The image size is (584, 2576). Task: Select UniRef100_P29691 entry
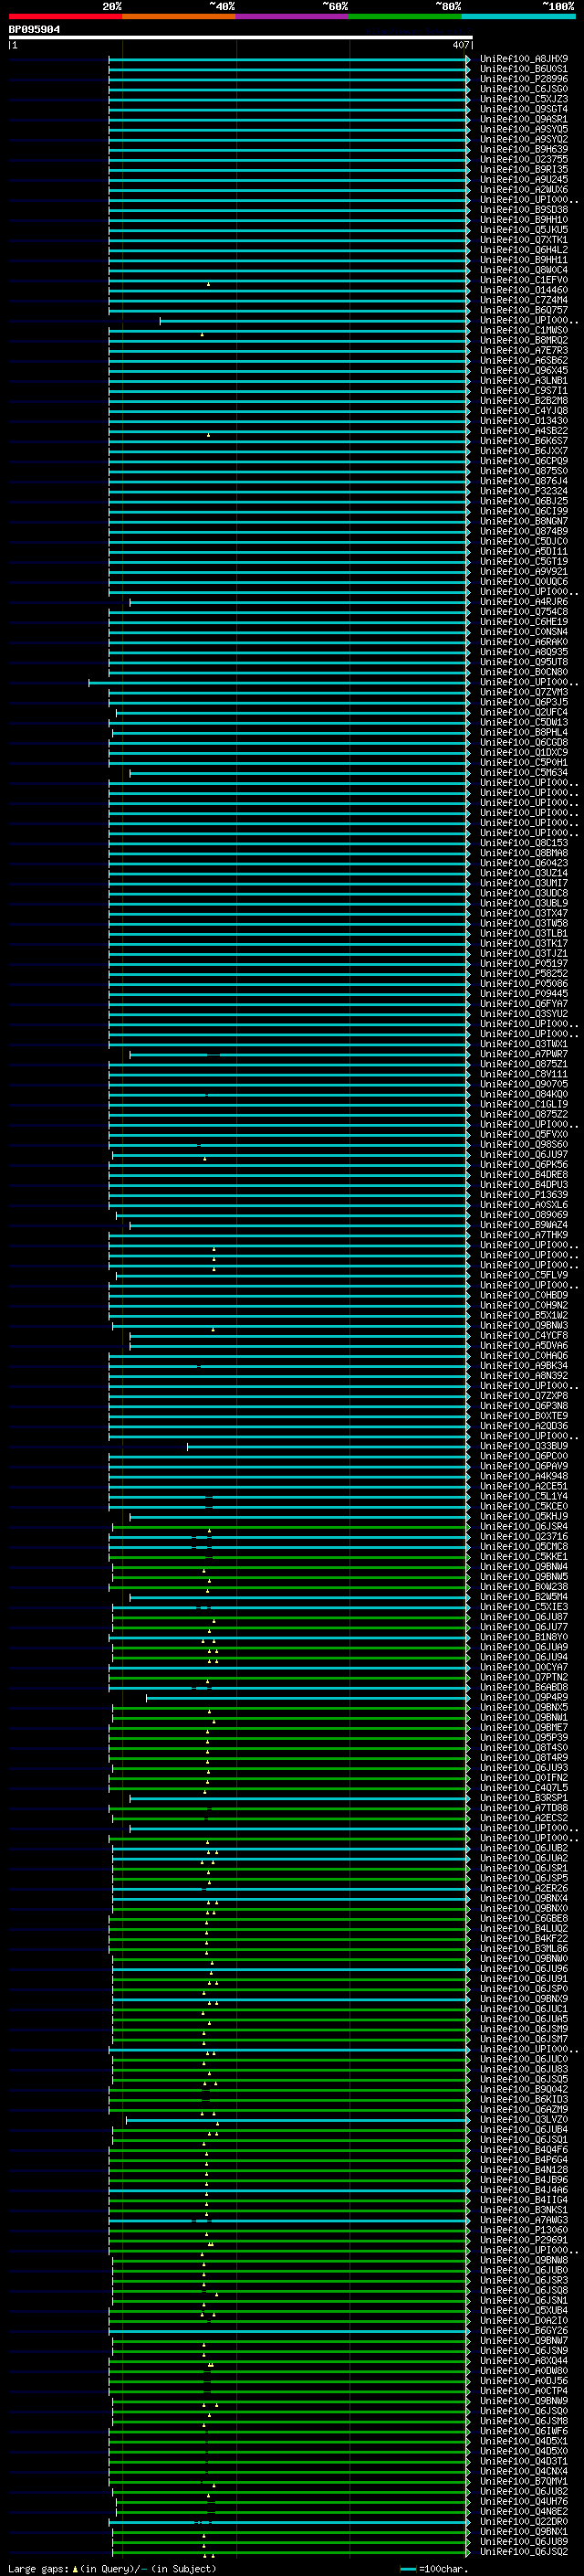[x=523, y=2240]
